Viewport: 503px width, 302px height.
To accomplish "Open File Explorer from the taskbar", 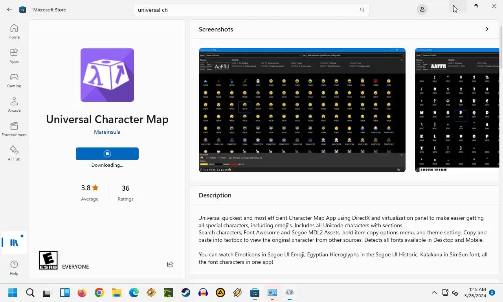I will click(116, 293).
